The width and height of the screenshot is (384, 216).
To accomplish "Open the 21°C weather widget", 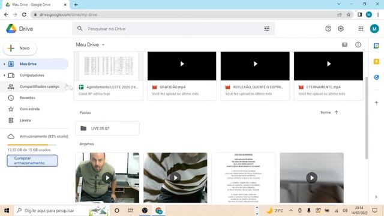I will [x=275, y=211].
